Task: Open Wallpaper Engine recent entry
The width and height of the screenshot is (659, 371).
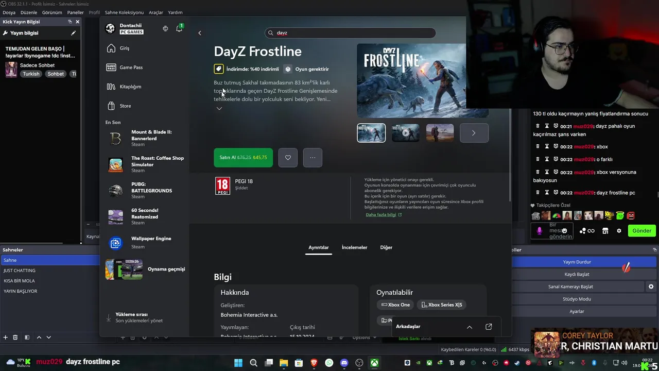Action: tap(146, 242)
